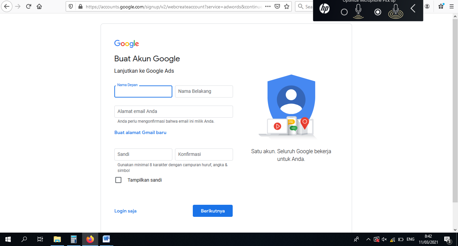Screen dimensions: 458x246
Task: Open the Windows Start menu
Action: pos(8,239)
